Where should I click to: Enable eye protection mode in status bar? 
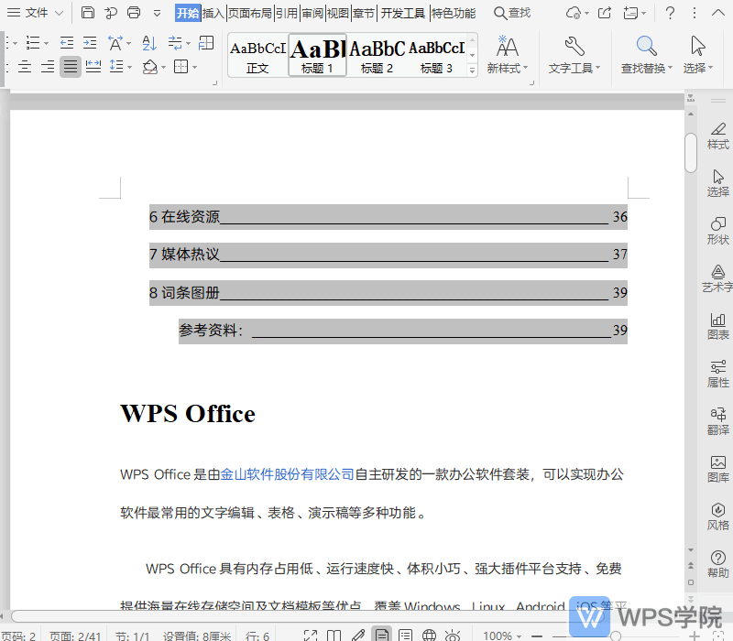454,635
